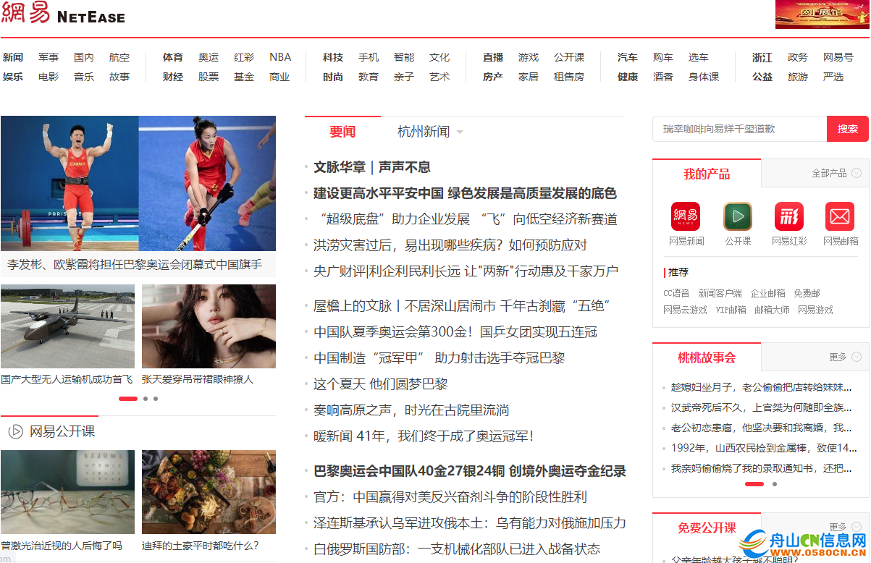Viewport: 871px width, 563px height.
Task: Read headline 文脉华章｜声声不息
Action: (x=372, y=167)
